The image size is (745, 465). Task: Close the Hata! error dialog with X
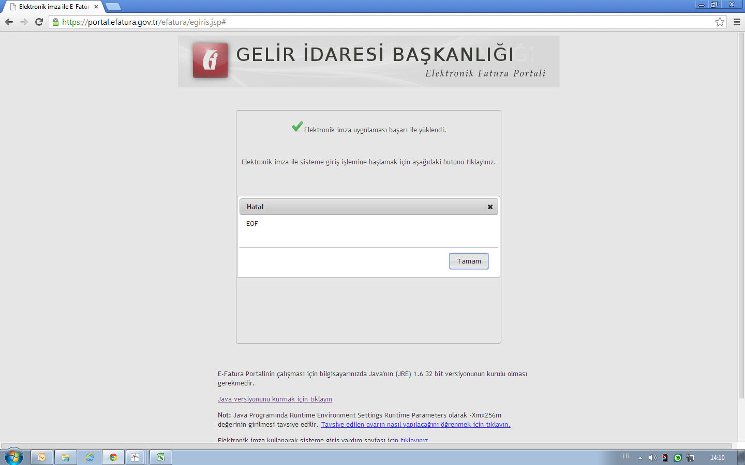(x=490, y=207)
